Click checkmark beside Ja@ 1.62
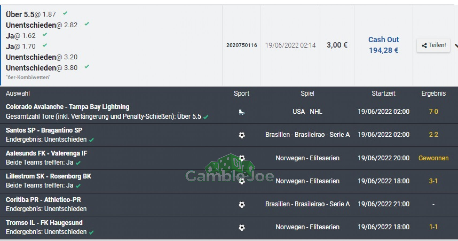The height and width of the screenshot is (241, 458). (x=45, y=35)
